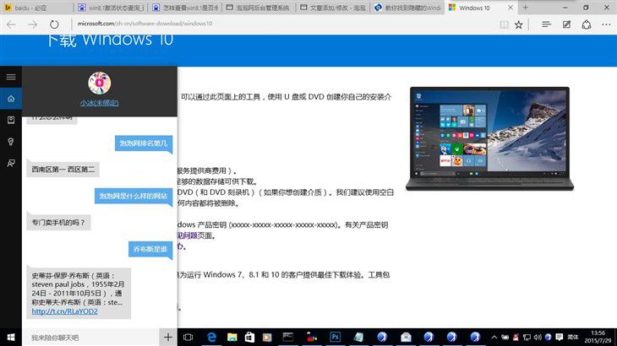Viewport: 617px width, 346px height.
Task: Click the Windows 10 laptop image
Action: pos(489,138)
